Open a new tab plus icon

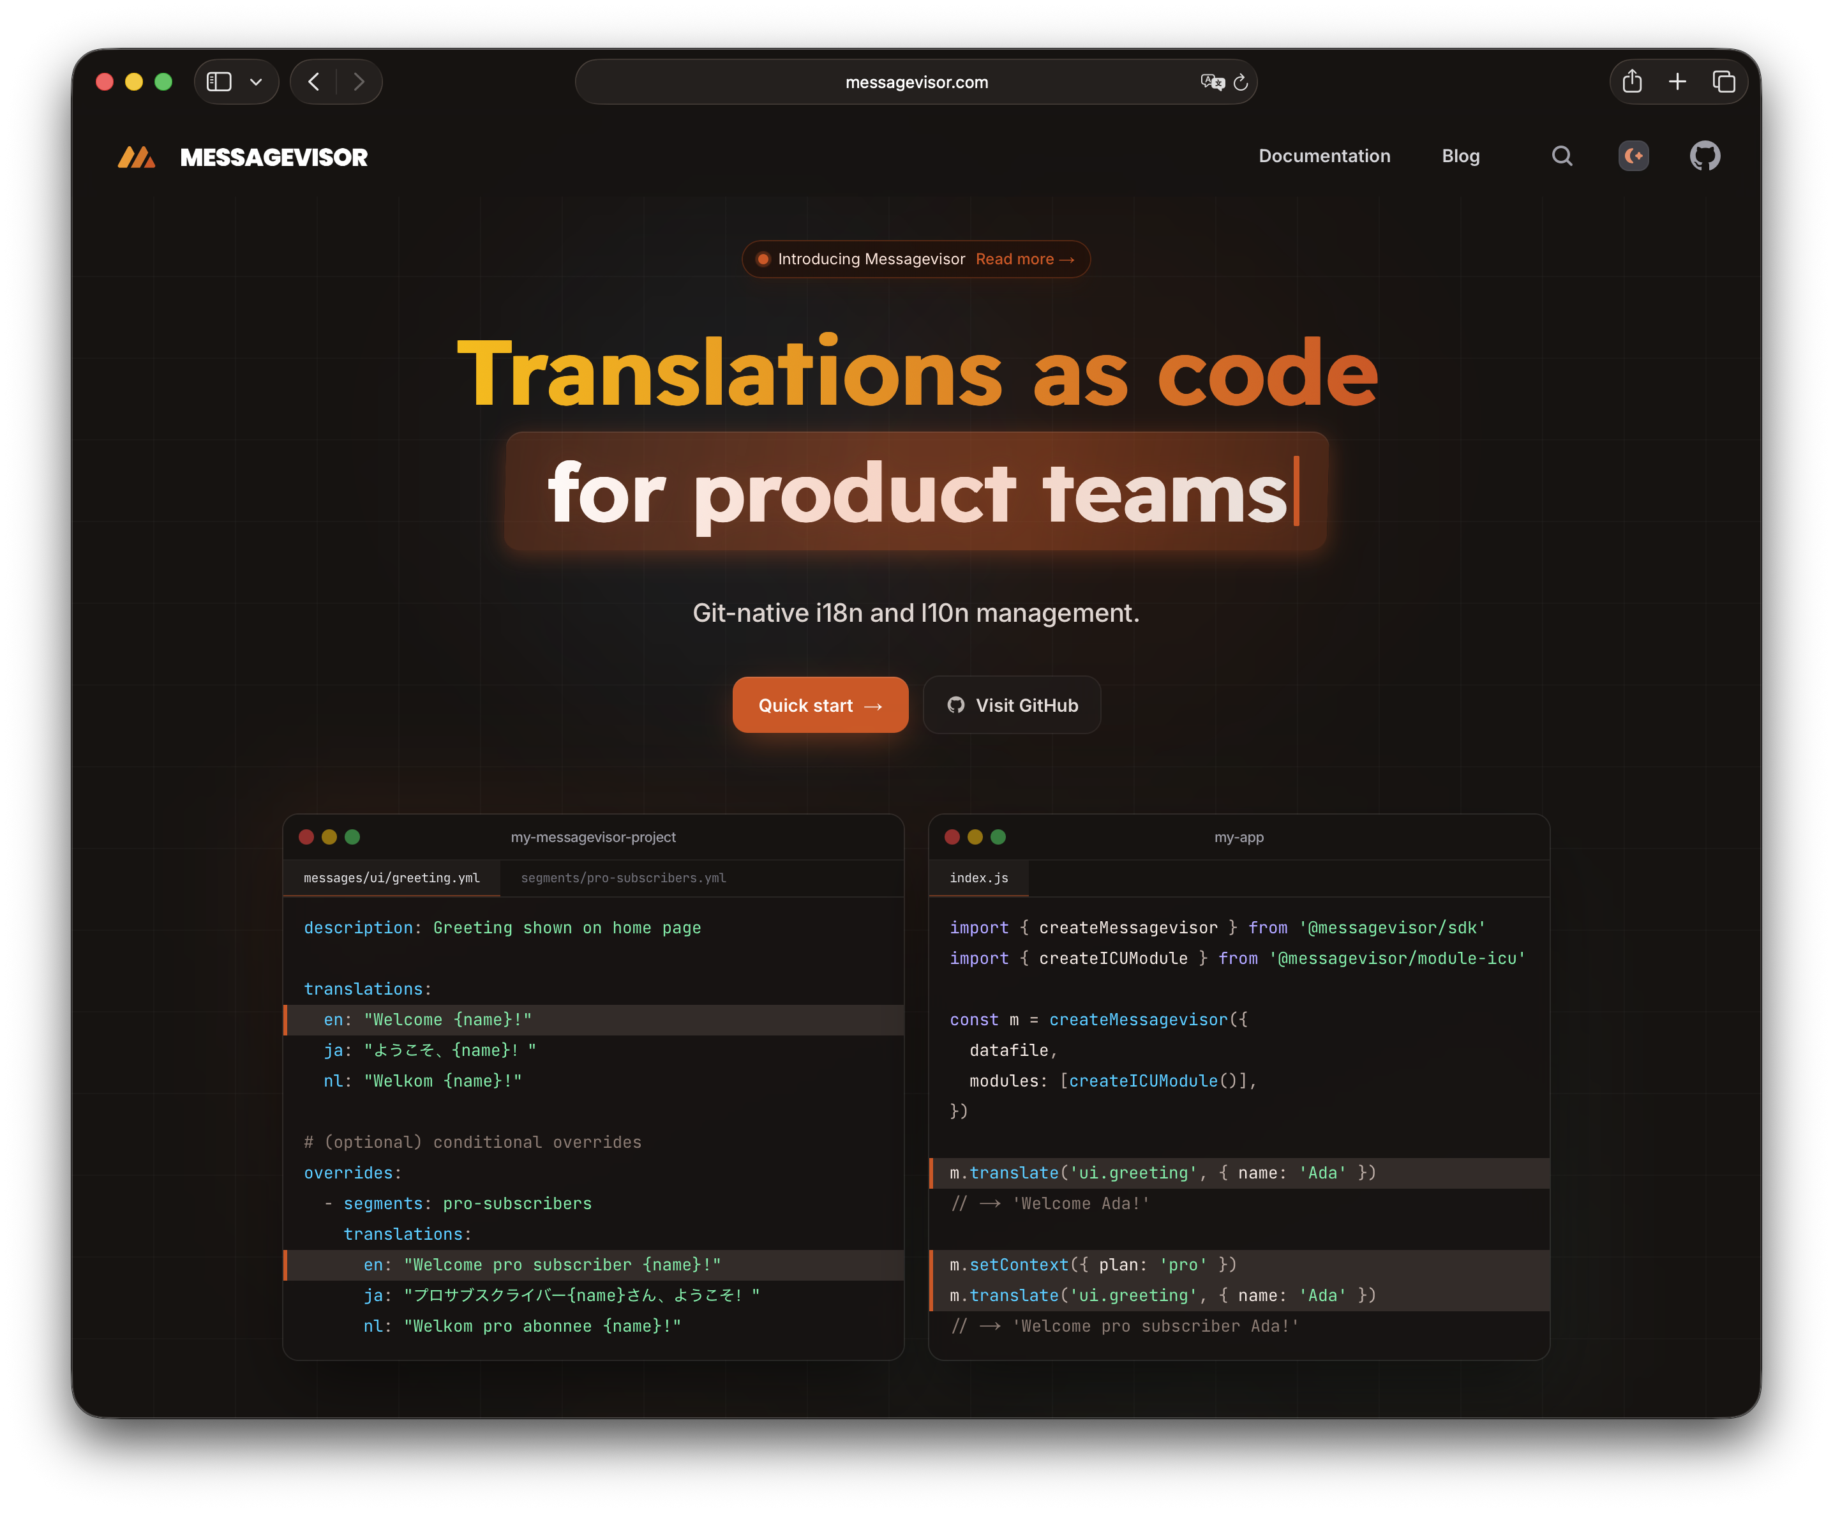[1678, 82]
